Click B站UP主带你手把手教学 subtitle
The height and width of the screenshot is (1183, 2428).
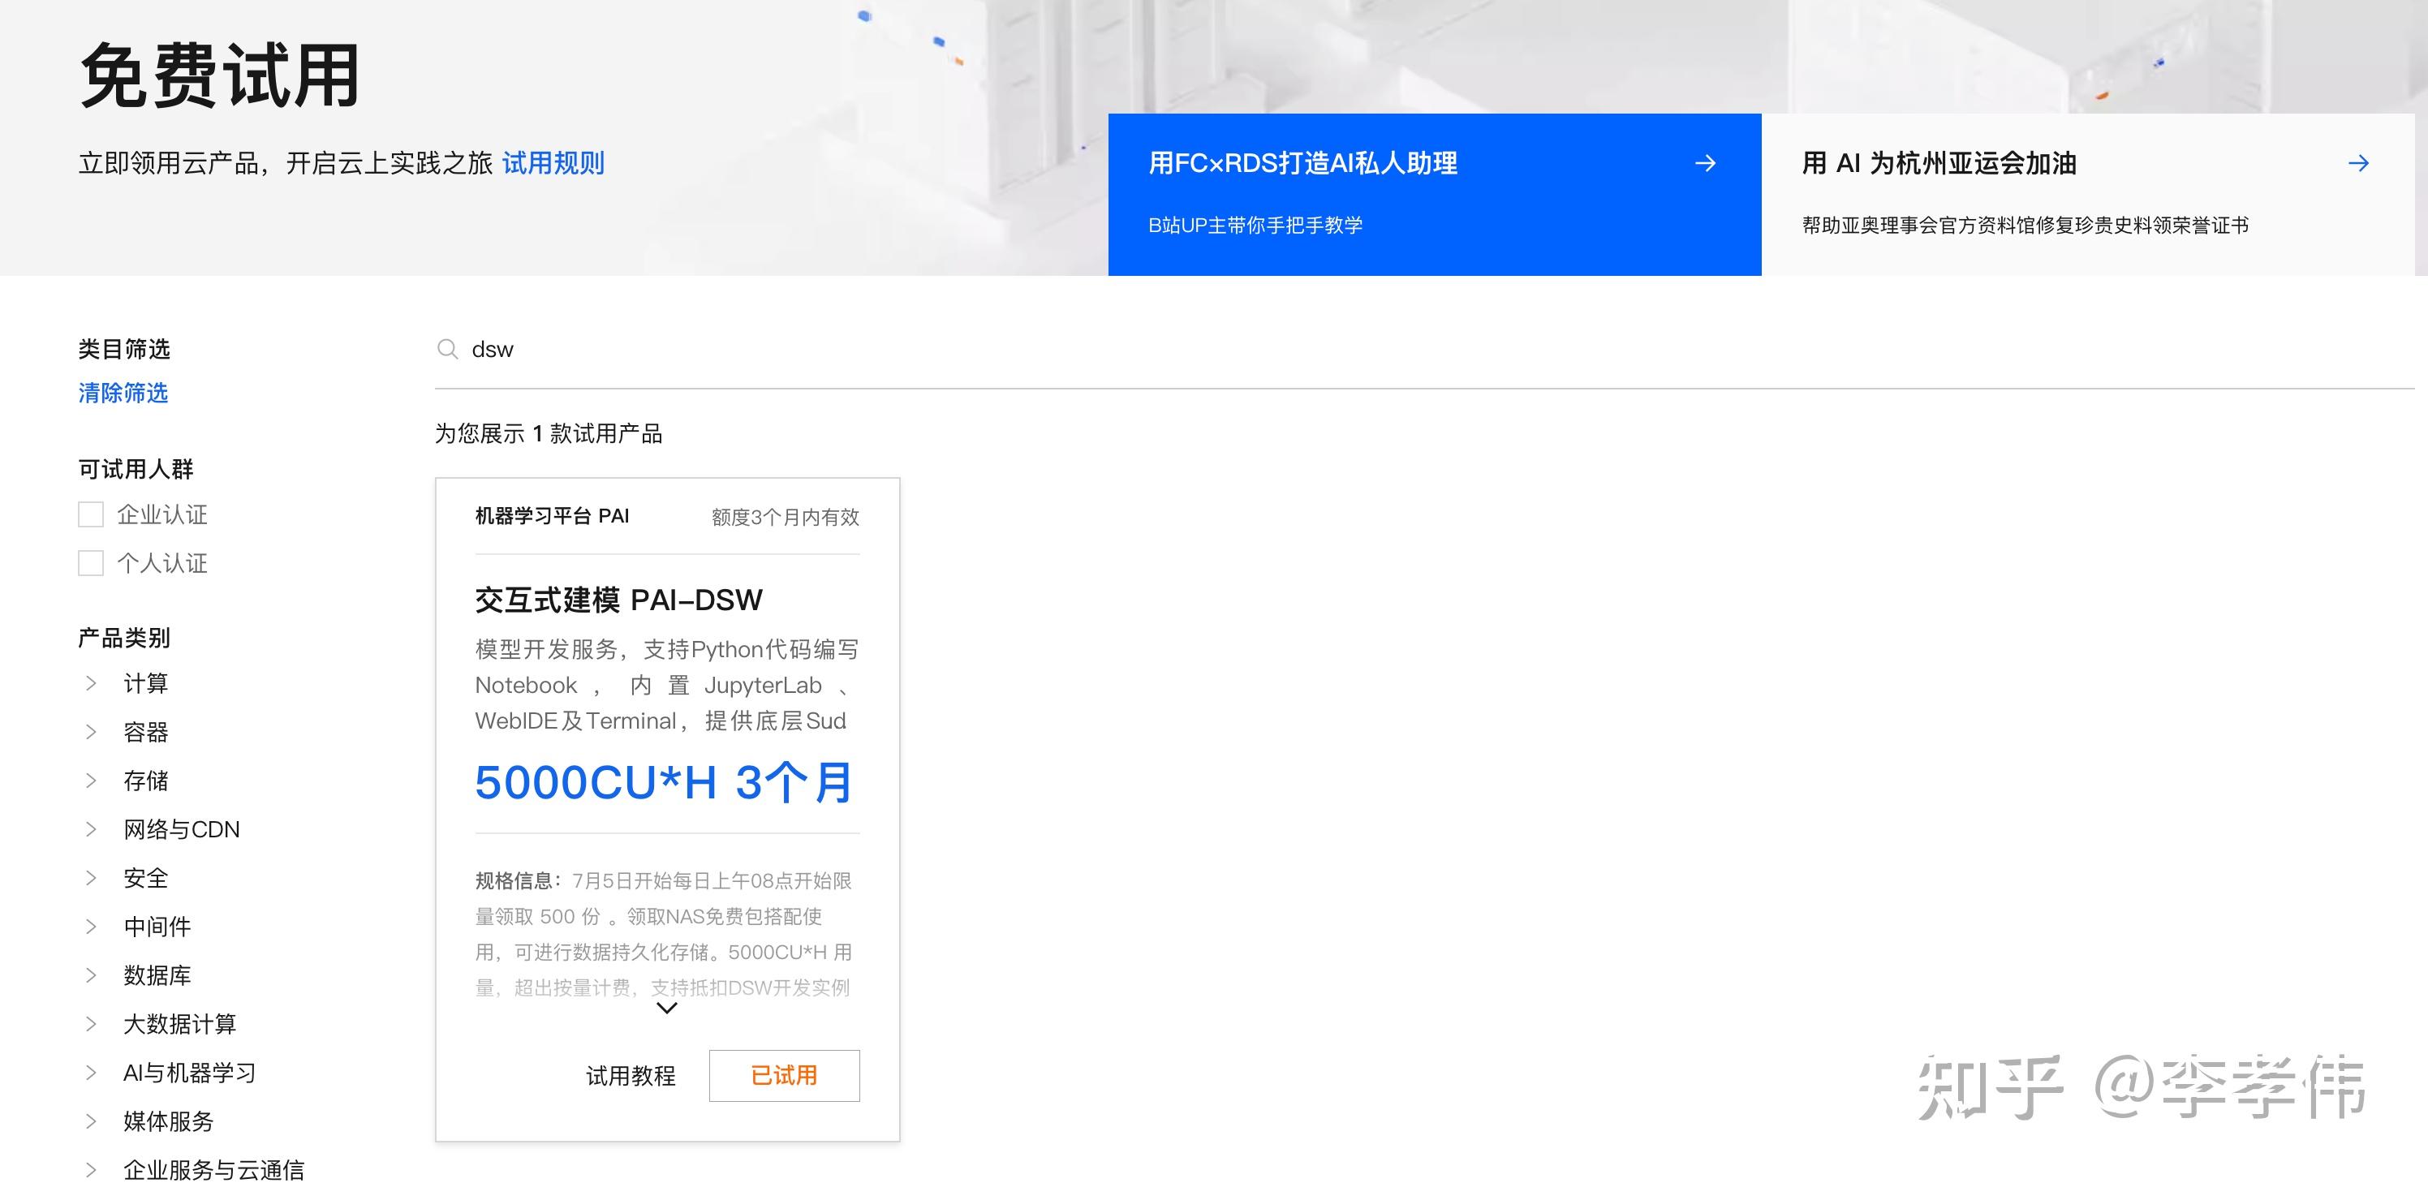pos(1255,226)
